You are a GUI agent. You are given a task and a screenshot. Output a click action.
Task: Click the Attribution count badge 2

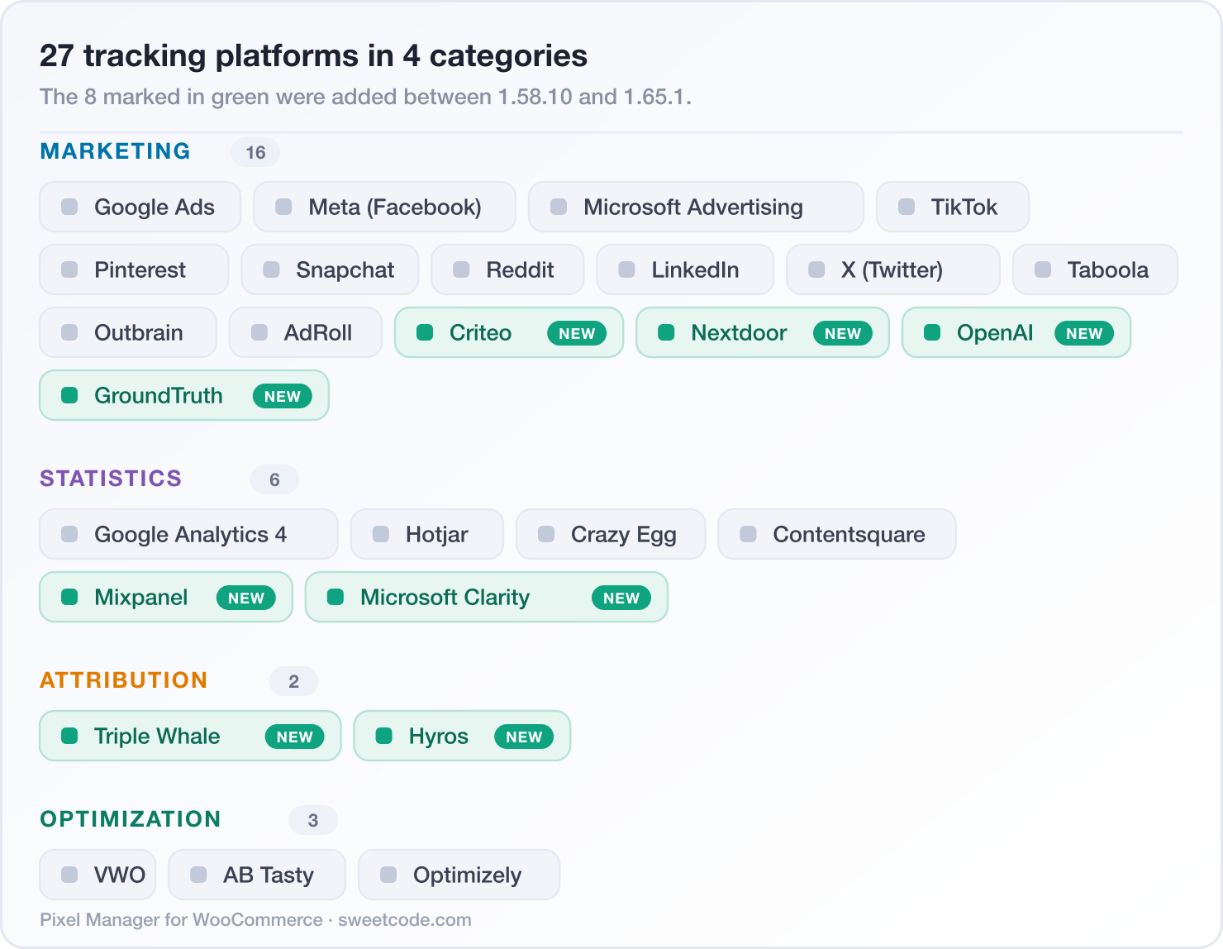coord(293,681)
